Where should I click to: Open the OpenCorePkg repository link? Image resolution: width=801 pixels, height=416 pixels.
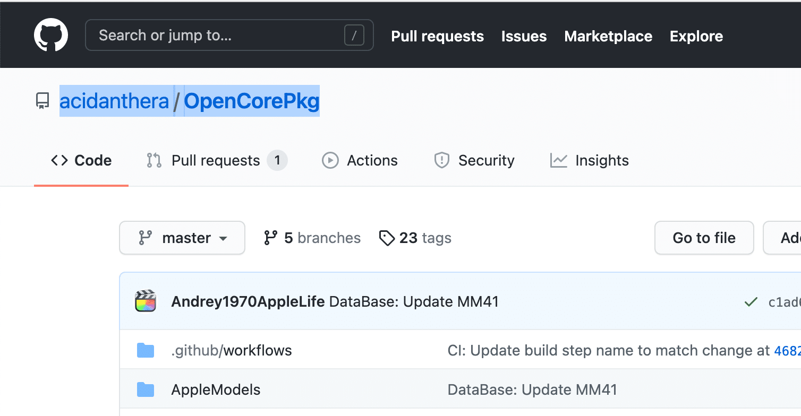click(x=252, y=101)
